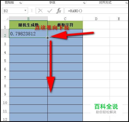The image size is (129, 122).
Task: Click empty cell B3
Action: click(x=28, y=42)
